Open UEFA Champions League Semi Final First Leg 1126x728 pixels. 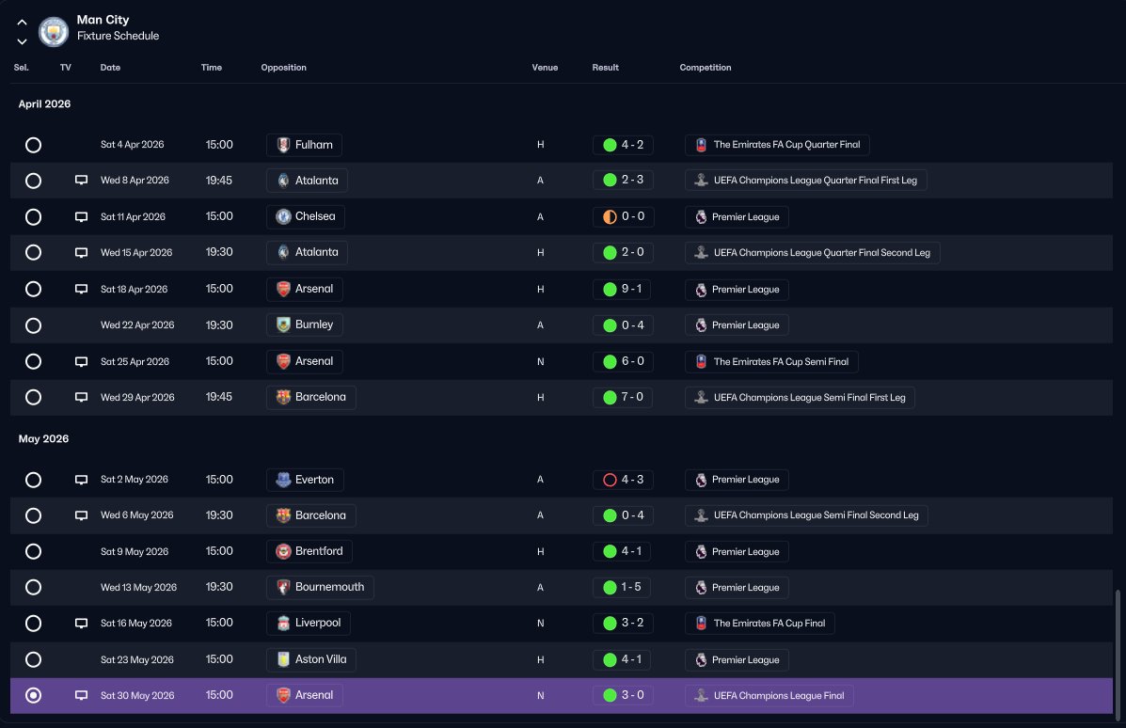[800, 398]
